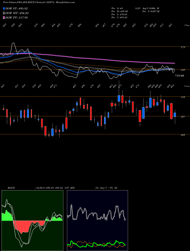This screenshot has height=251, width=190.
Task: Click the white DOW MT legend swatch
Action: [4, 13]
